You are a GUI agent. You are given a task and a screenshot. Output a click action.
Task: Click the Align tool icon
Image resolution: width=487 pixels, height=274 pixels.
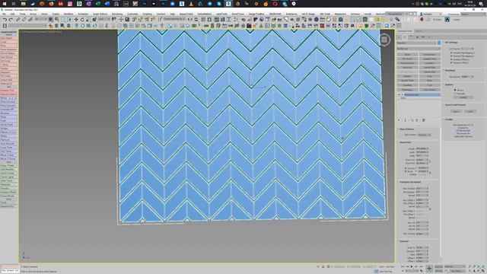tap(196, 20)
